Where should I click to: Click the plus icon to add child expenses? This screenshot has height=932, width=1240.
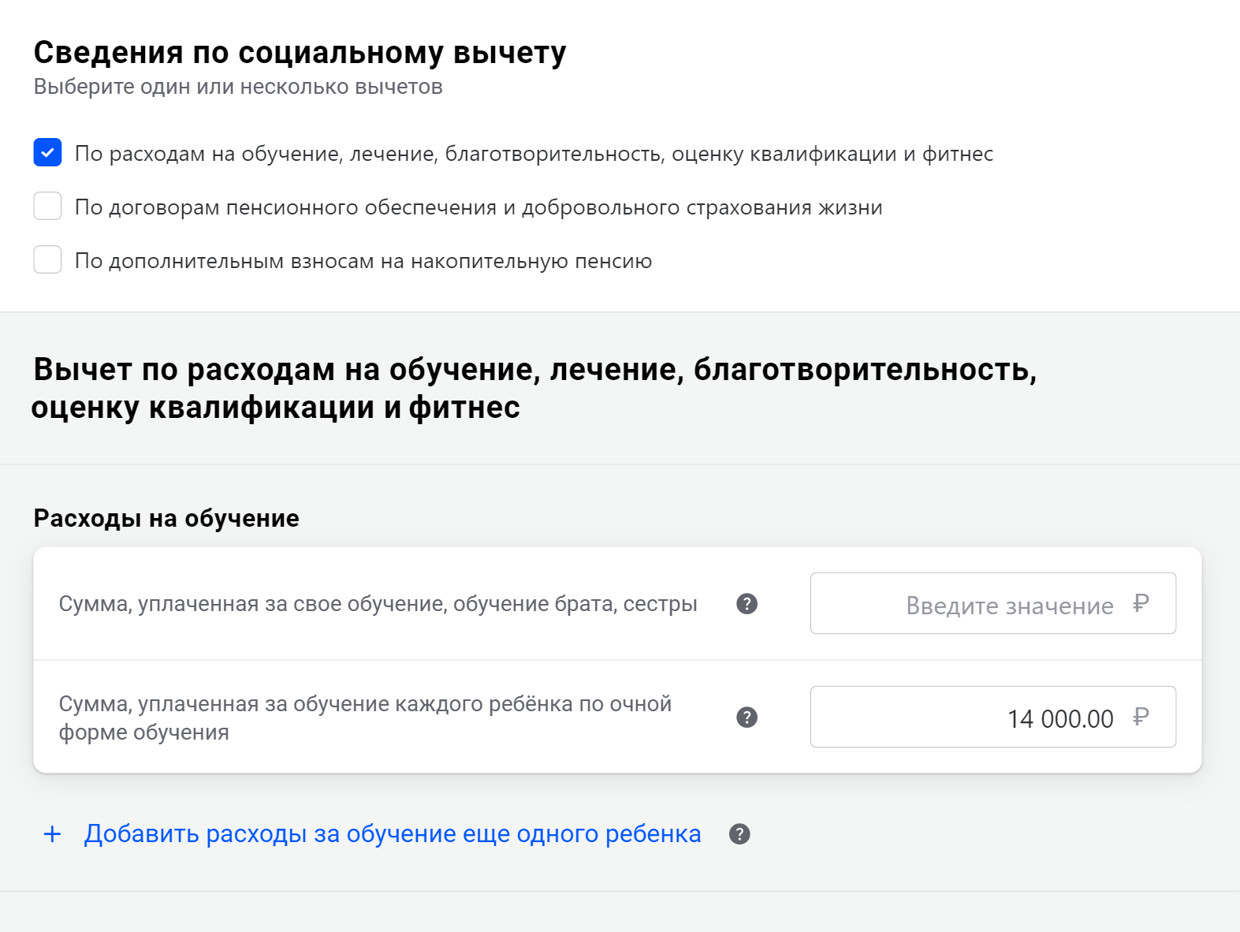click(x=52, y=834)
